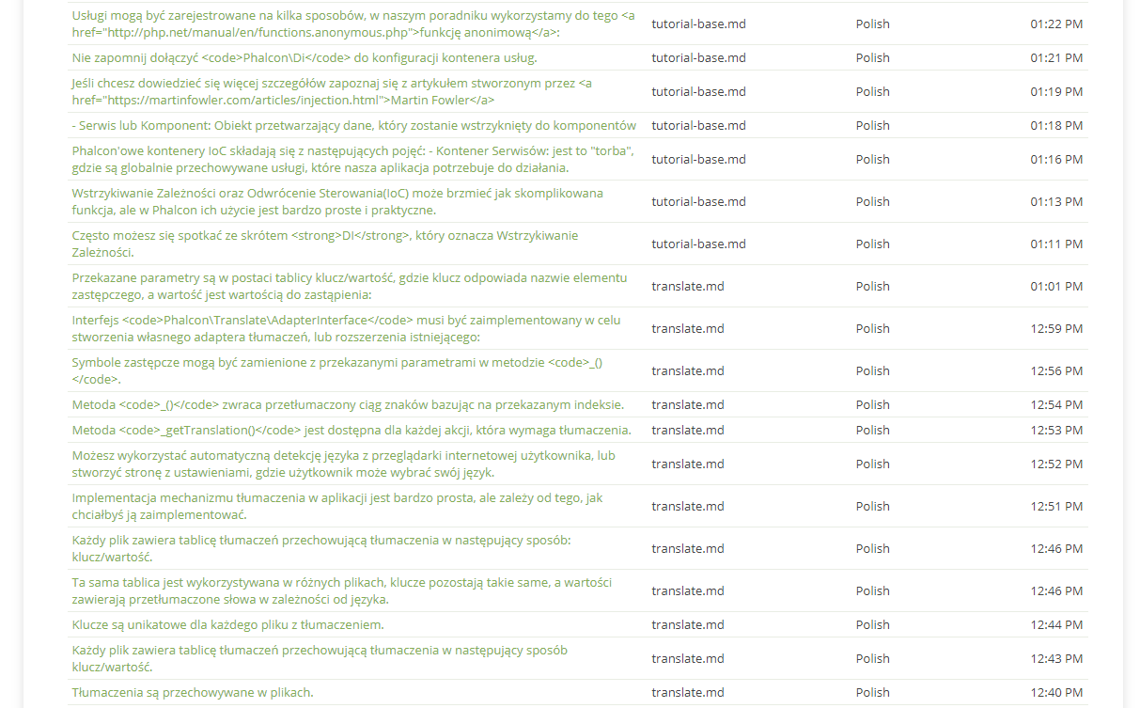The height and width of the screenshot is (708, 1140).
Task: Open "Metoda _() zwraca przetłumaczony ciąg" entry
Action: (348, 404)
